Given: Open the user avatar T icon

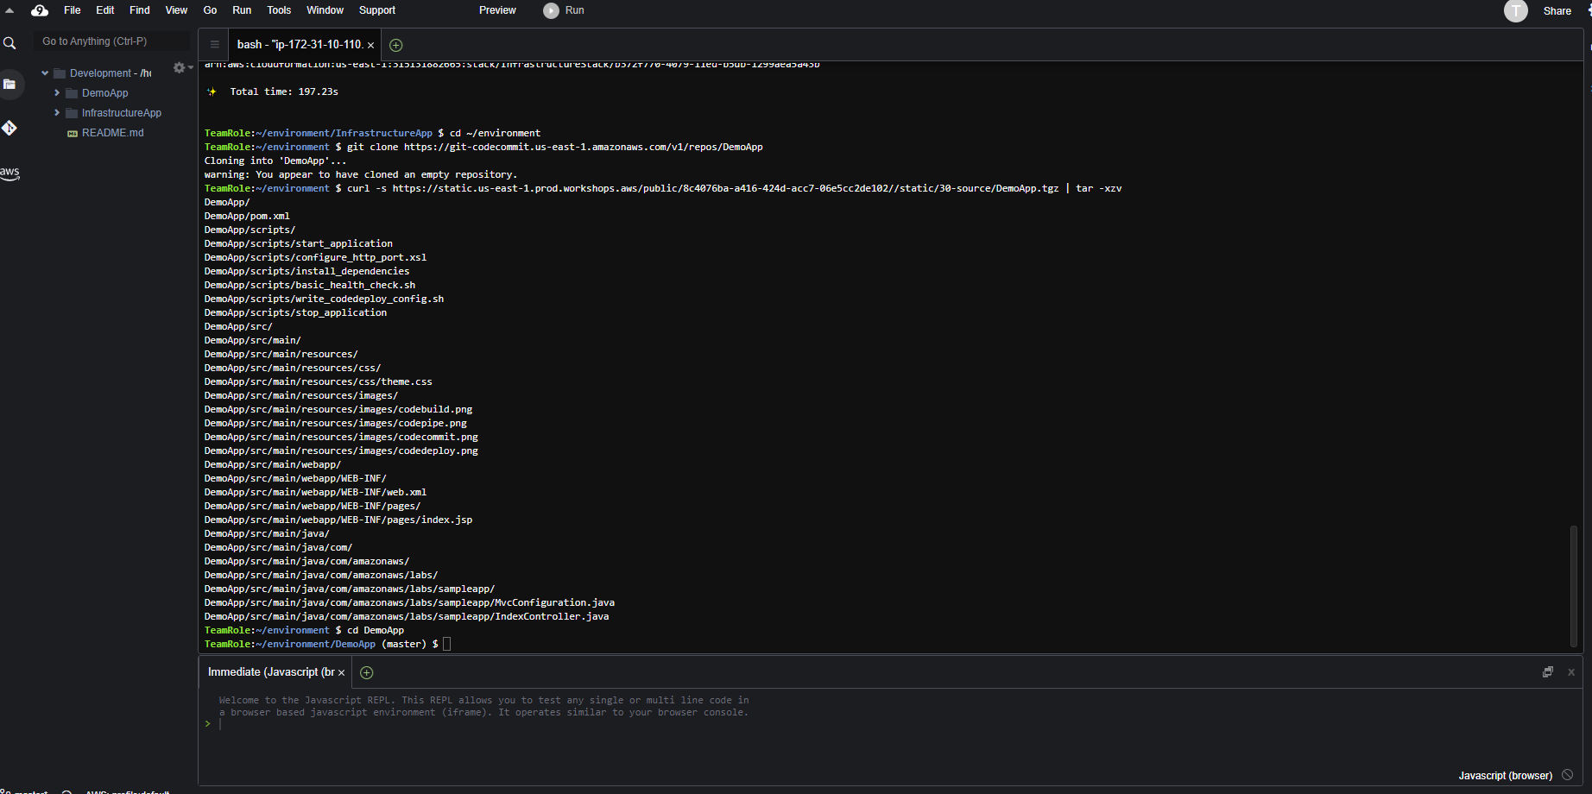Looking at the screenshot, I should click(x=1516, y=10).
